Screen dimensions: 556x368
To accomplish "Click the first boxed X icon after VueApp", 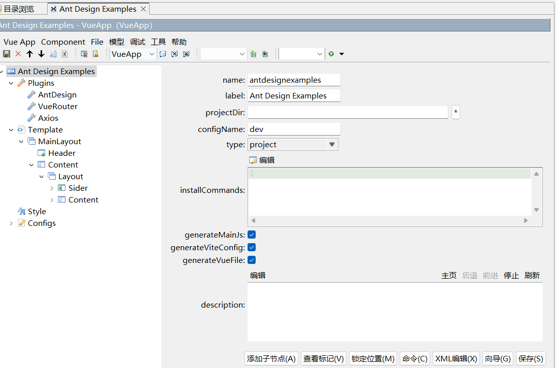I will (175, 54).
